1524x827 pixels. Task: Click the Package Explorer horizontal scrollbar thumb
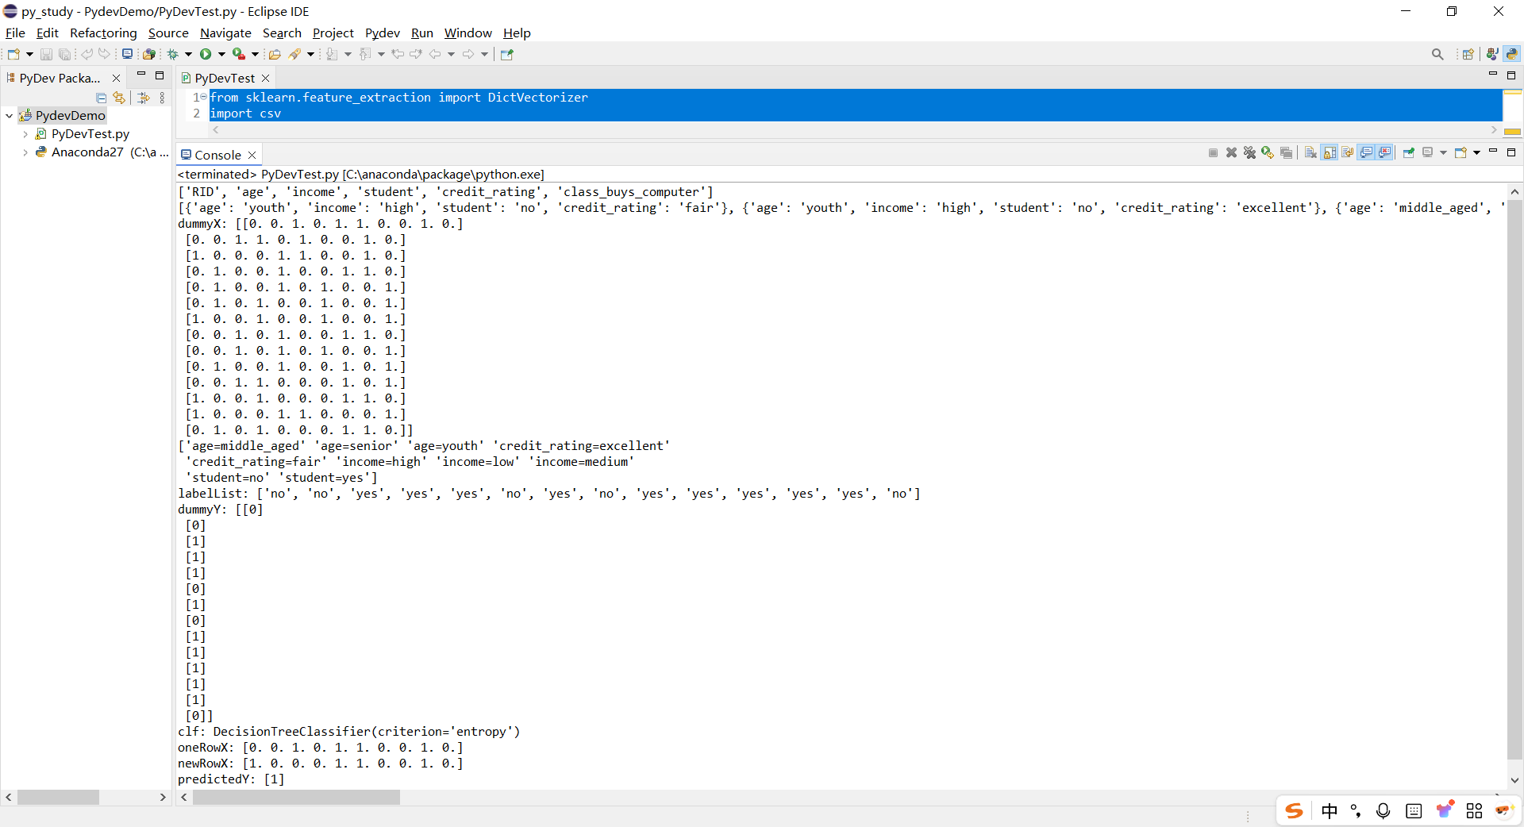58,797
